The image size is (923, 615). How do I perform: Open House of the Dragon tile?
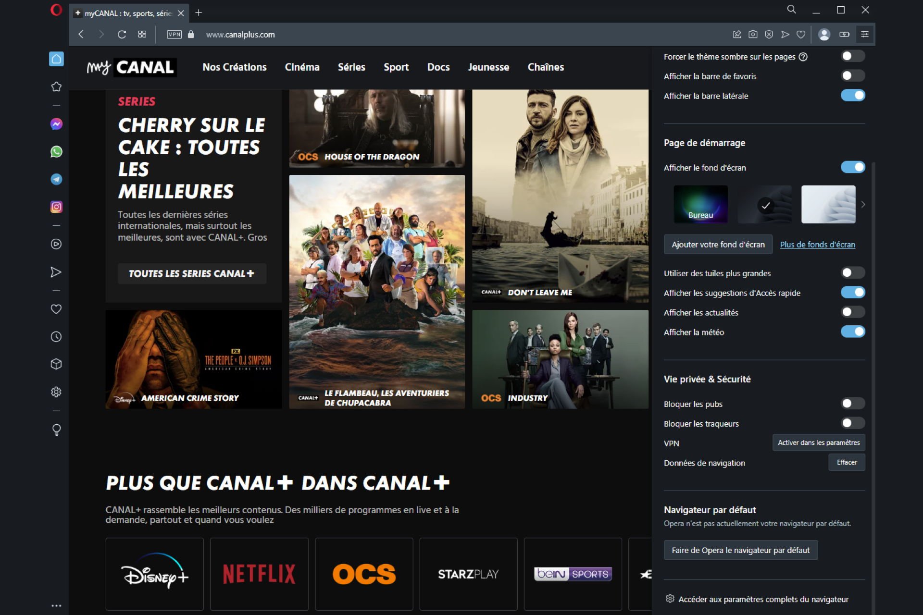pos(377,128)
